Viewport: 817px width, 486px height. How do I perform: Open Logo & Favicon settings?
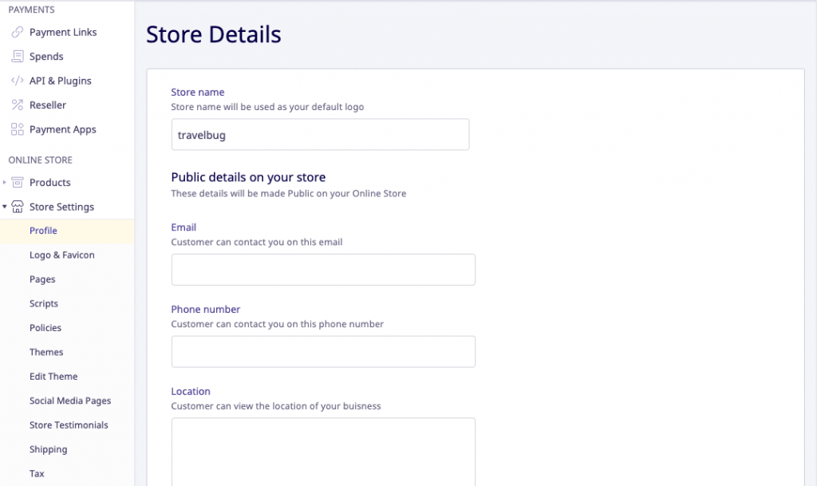click(x=61, y=255)
